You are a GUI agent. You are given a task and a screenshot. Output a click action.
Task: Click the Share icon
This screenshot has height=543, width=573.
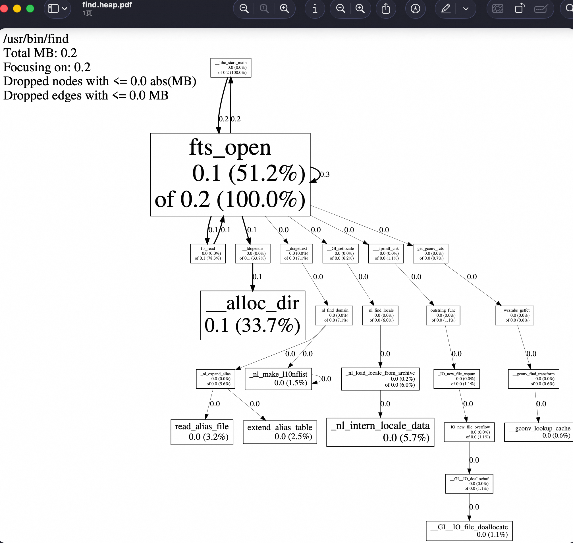(x=385, y=9)
